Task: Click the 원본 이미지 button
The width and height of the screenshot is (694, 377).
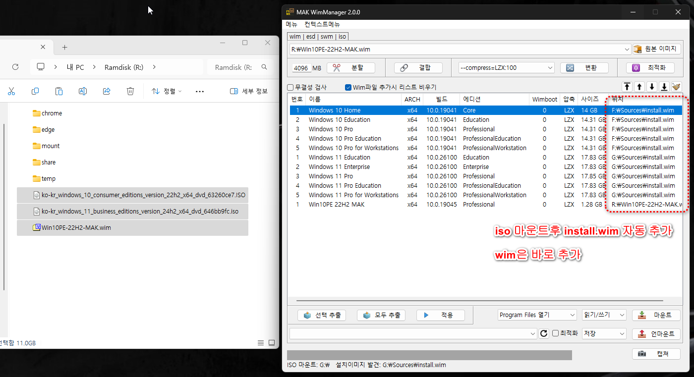Action: [656, 49]
